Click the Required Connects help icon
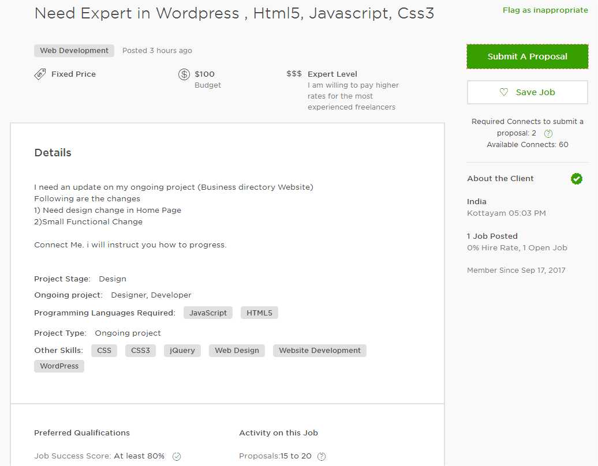 coord(548,133)
